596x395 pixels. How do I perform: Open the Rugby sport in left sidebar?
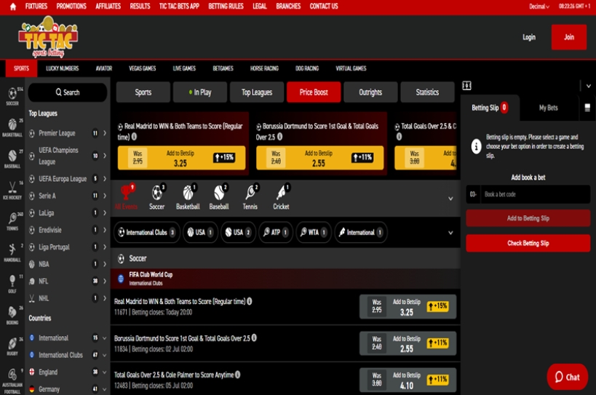coord(12,346)
